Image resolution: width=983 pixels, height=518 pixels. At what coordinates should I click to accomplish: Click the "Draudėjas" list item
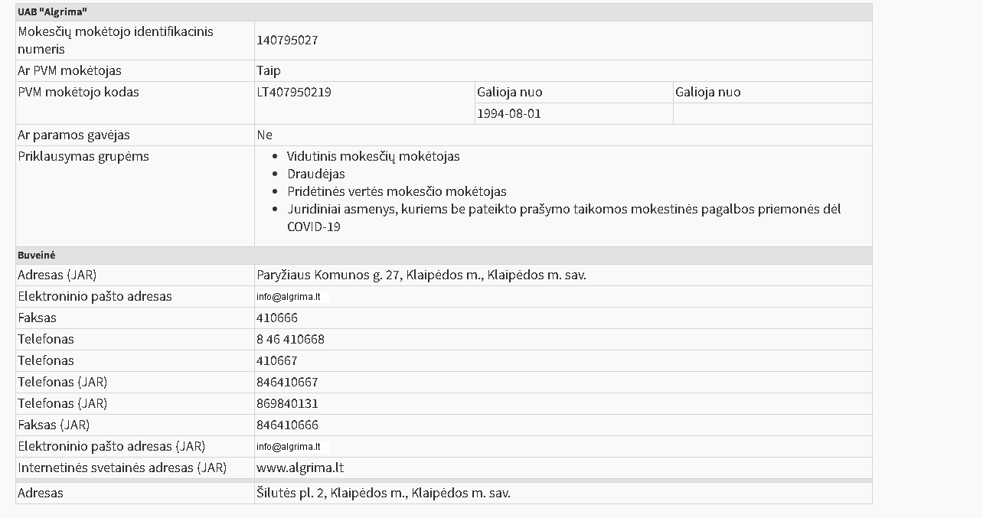pos(316,174)
